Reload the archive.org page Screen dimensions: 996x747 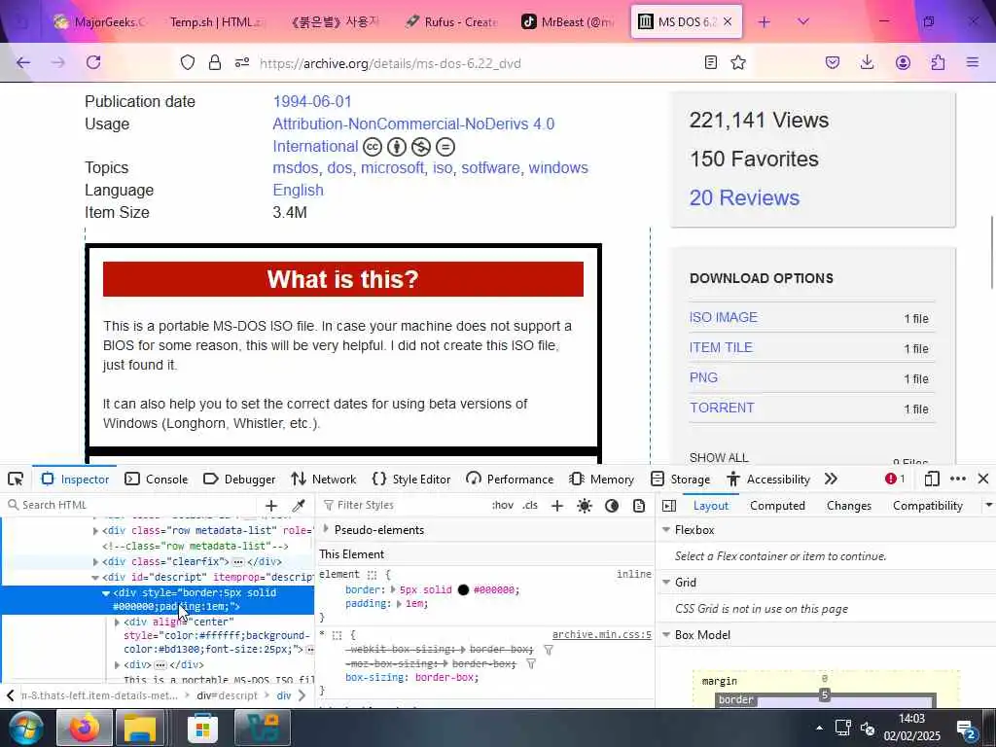(x=93, y=62)
